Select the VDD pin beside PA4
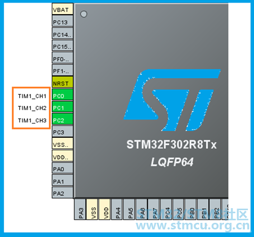 tap(105, 209)
